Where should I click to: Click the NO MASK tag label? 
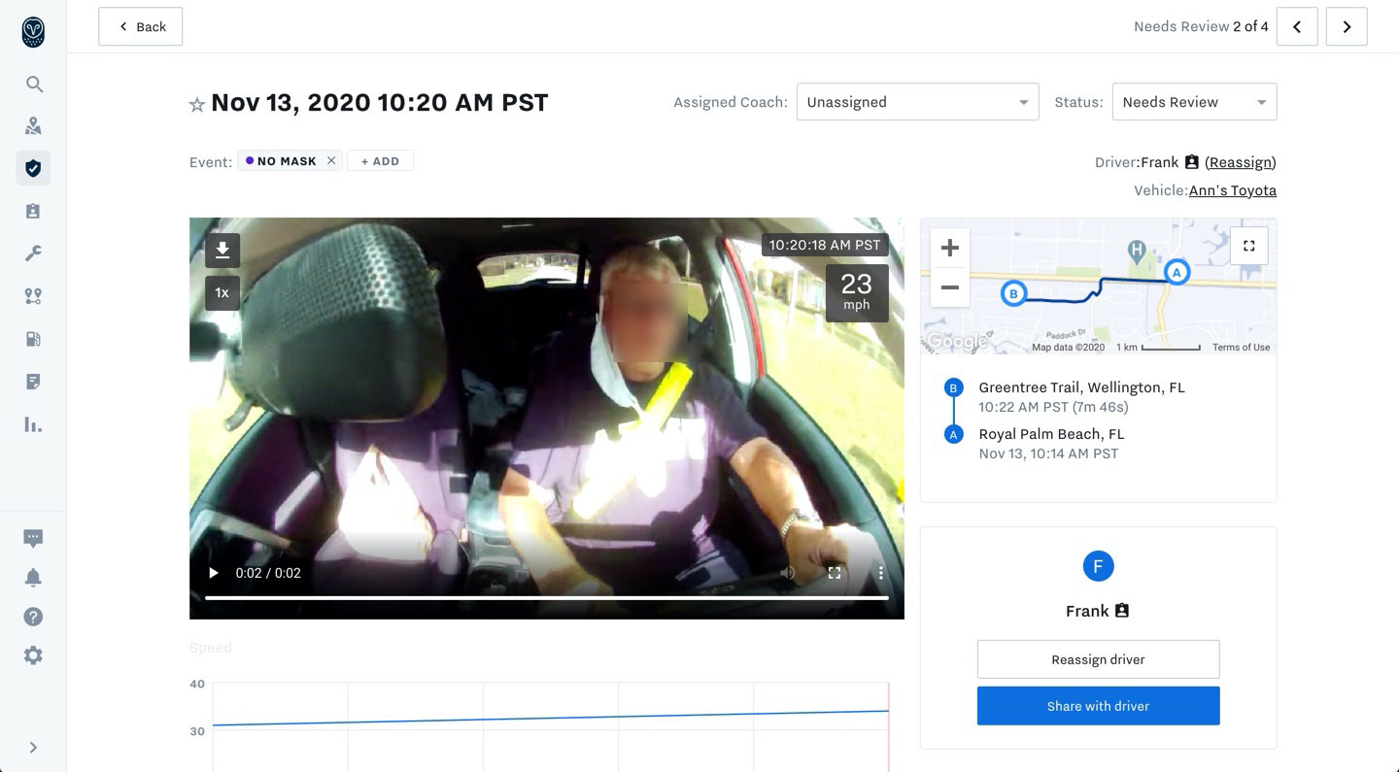[287, 161]
